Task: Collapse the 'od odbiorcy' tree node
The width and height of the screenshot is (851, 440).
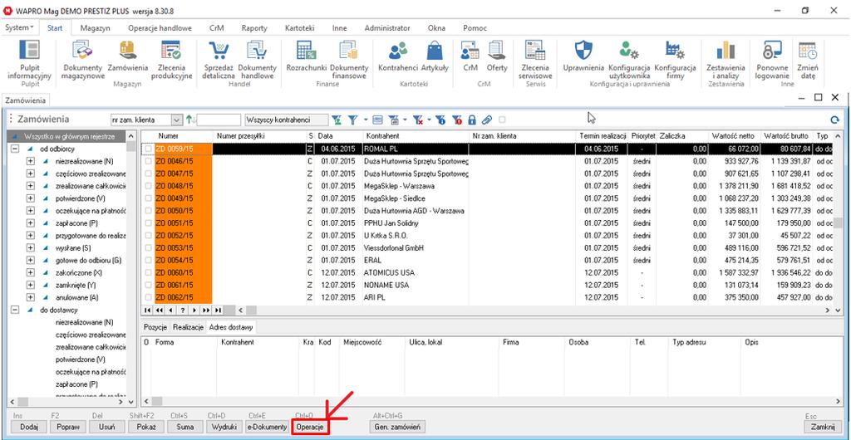Action: 15,149
